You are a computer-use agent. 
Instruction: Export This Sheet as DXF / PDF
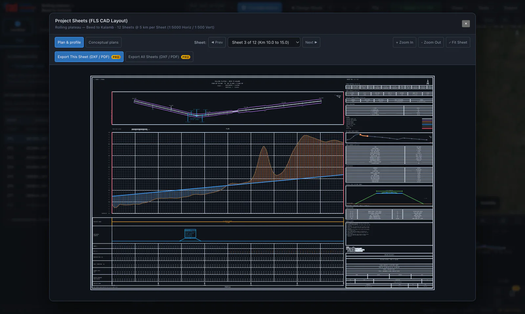pyautogui.click(x=89, y=57)
